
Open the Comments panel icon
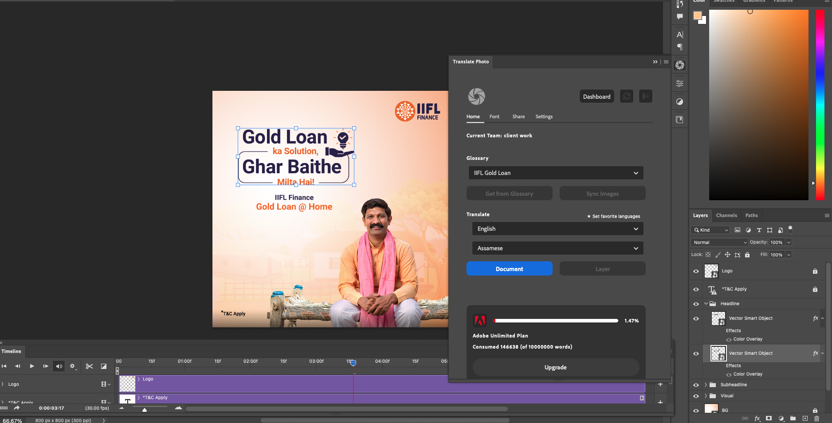pyautogui.click(x=679, y=17)
